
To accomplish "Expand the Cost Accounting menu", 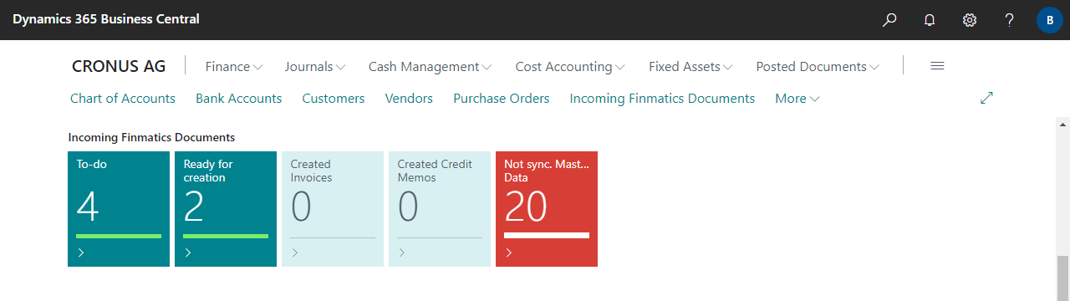I will [570, 66].
